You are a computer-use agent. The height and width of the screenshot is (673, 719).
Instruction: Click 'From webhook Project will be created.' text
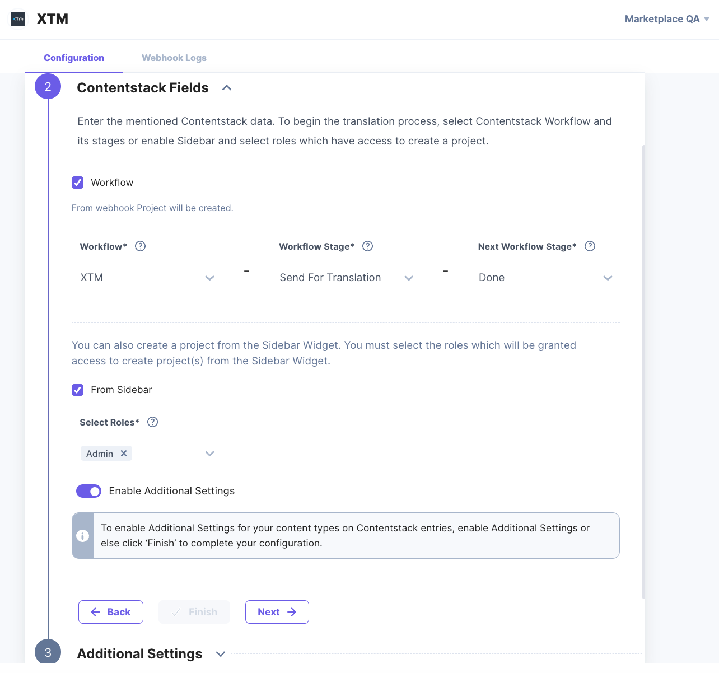[152, 208]
